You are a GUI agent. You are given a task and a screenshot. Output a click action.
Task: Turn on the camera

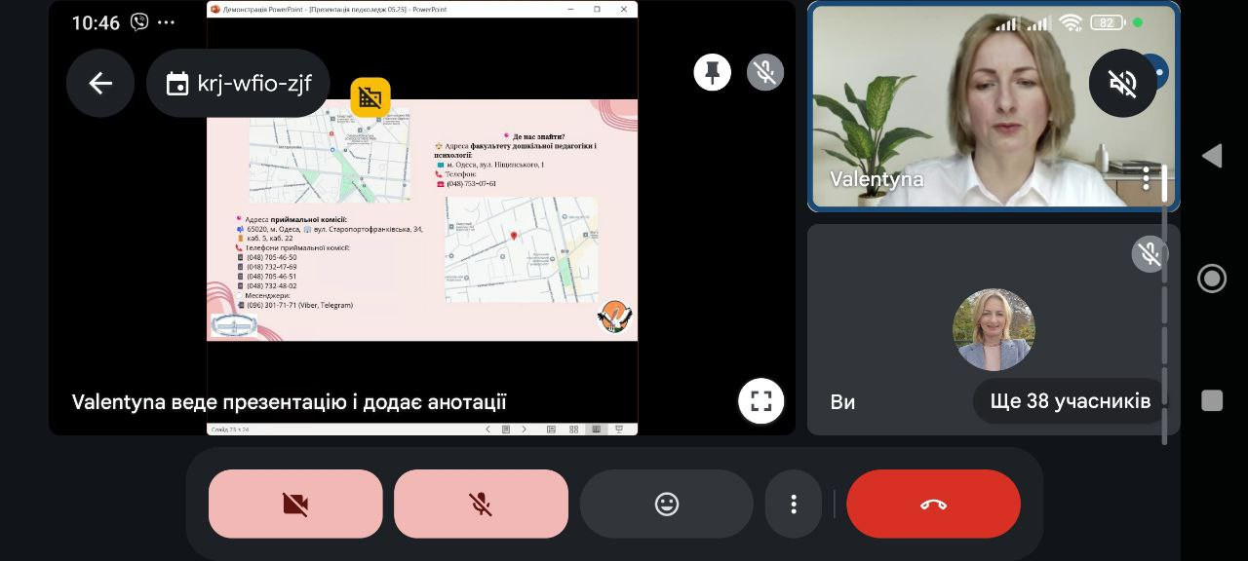(295, 504)
